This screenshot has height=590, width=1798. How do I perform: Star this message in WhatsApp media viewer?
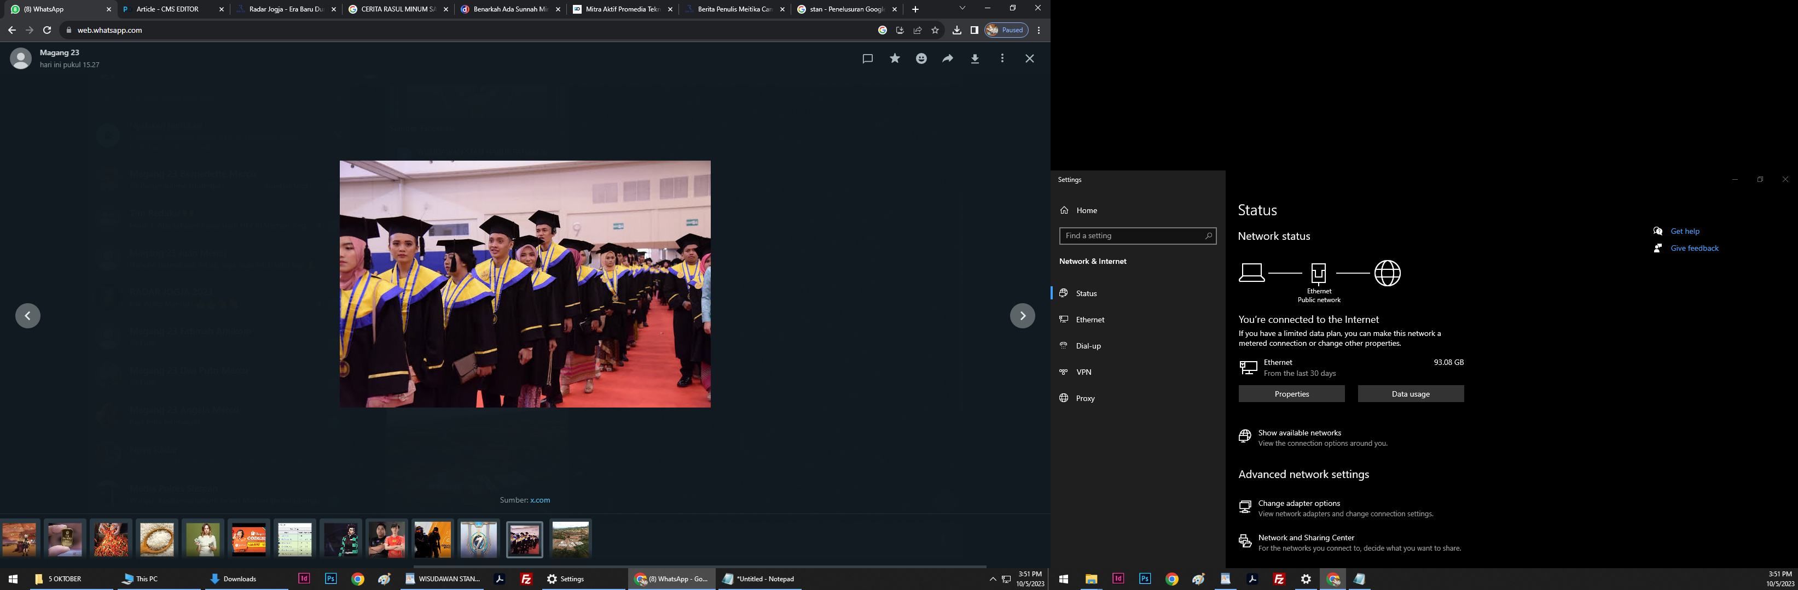tap(895, 58)
